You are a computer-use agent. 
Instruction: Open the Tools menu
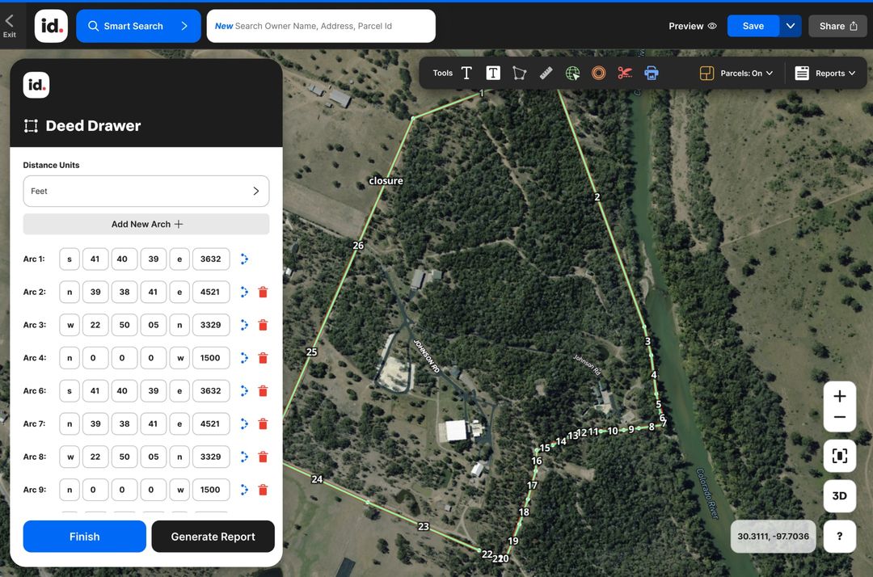442,73
